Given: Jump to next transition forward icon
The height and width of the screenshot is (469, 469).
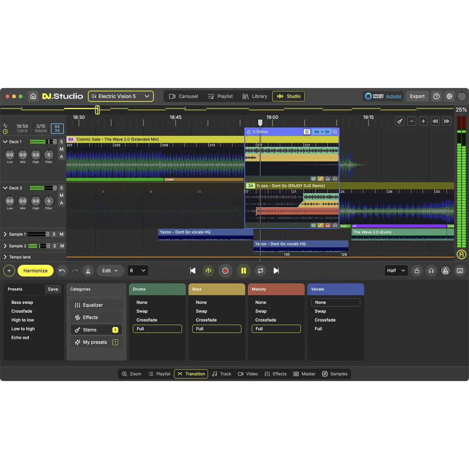Looking at the screenshot, I should [447, 121].
